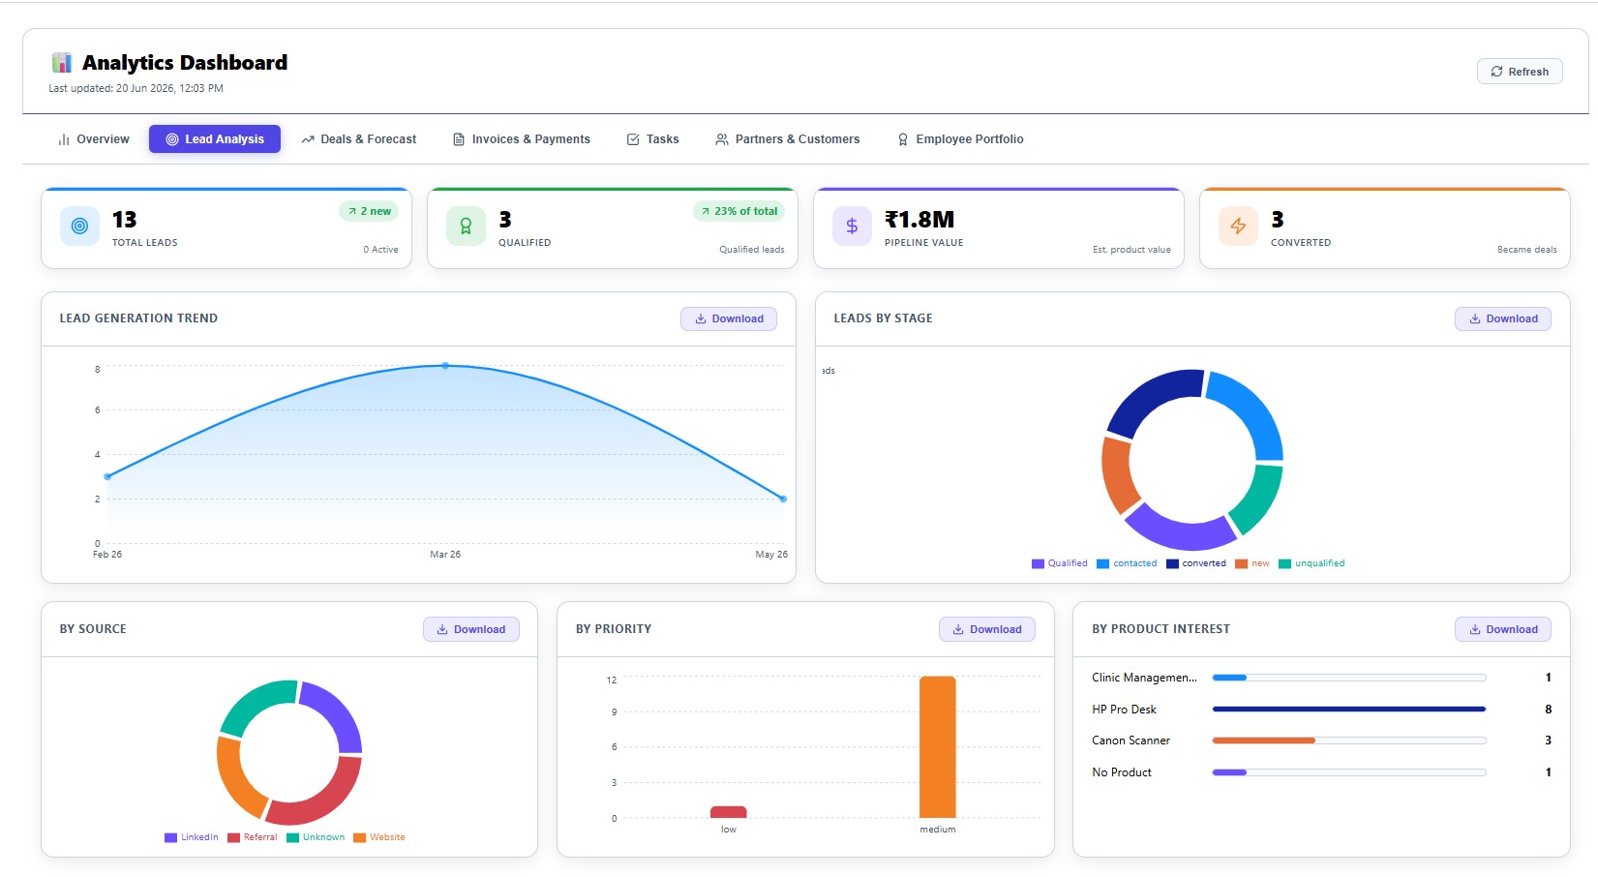
Task: Open the Invoices & Payments tab
Action: coord(521,139)
